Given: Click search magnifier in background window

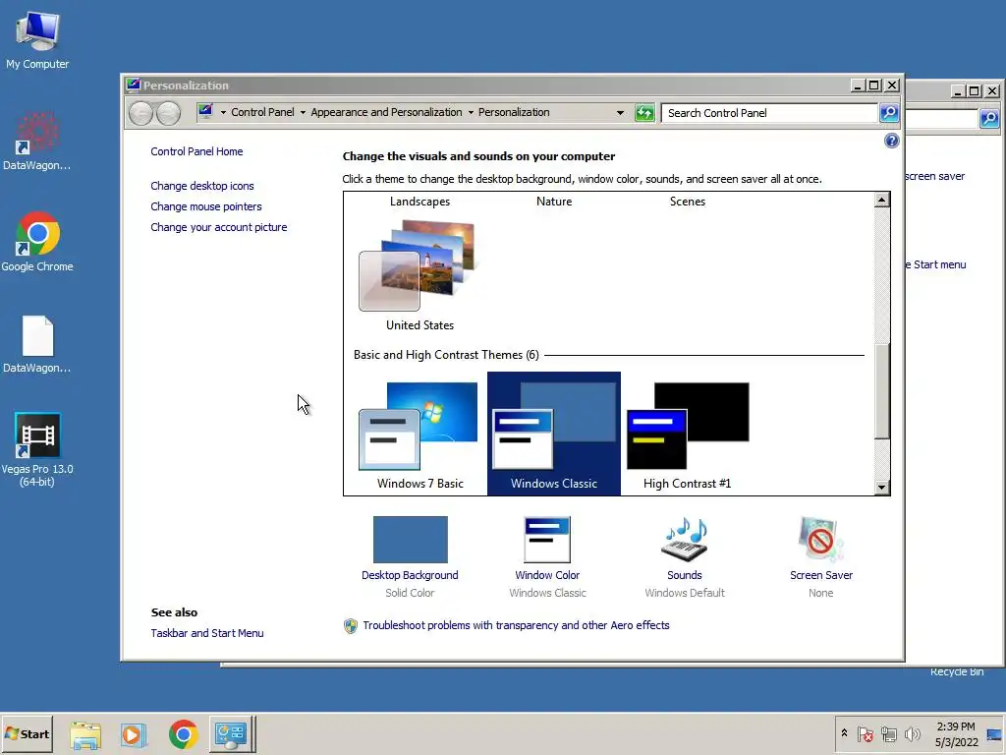Looking at the screenshot, I should click(989, 118).
